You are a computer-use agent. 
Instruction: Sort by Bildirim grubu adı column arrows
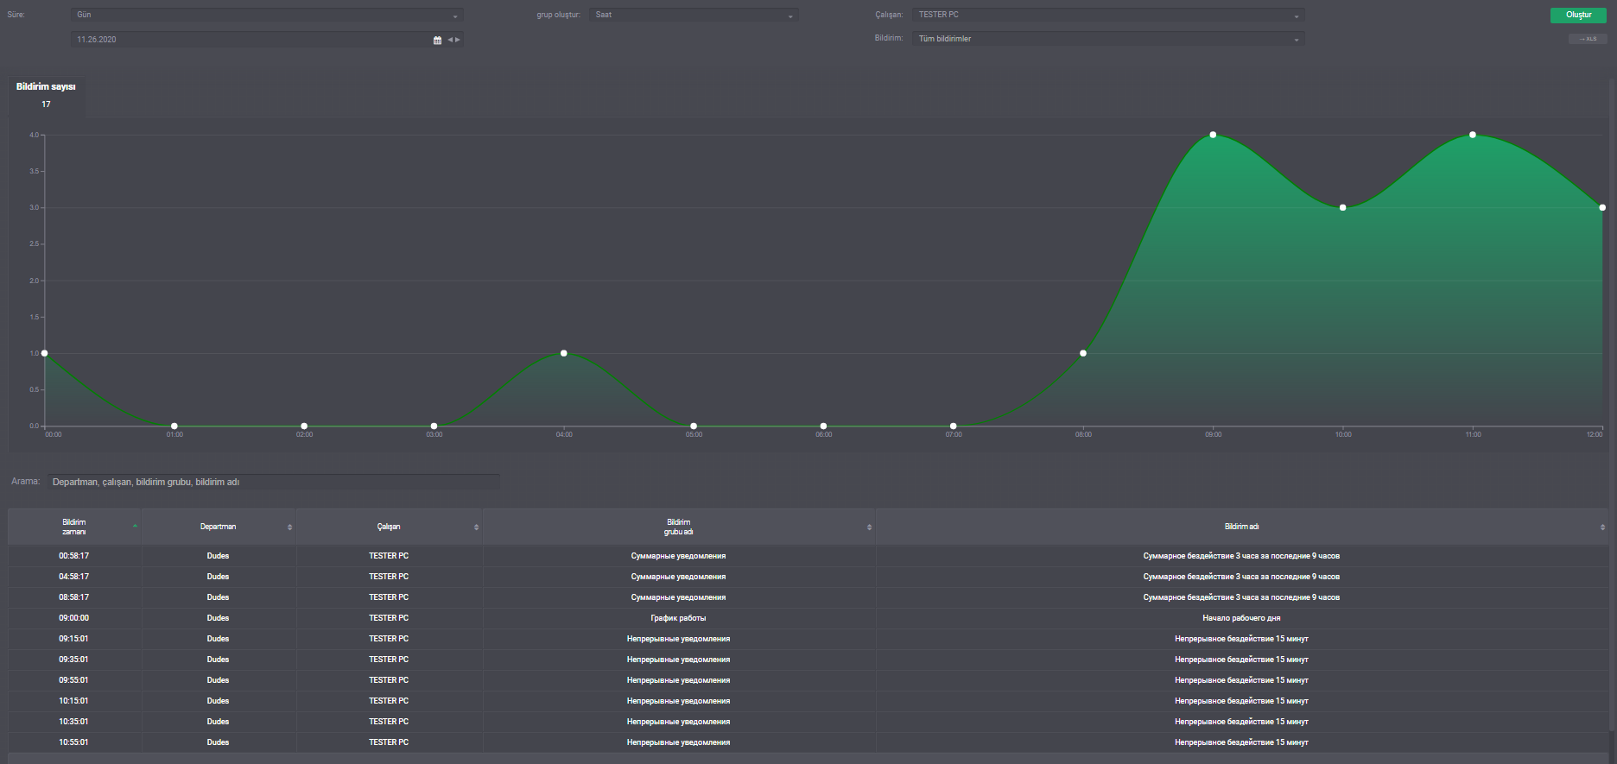[869, 527]
